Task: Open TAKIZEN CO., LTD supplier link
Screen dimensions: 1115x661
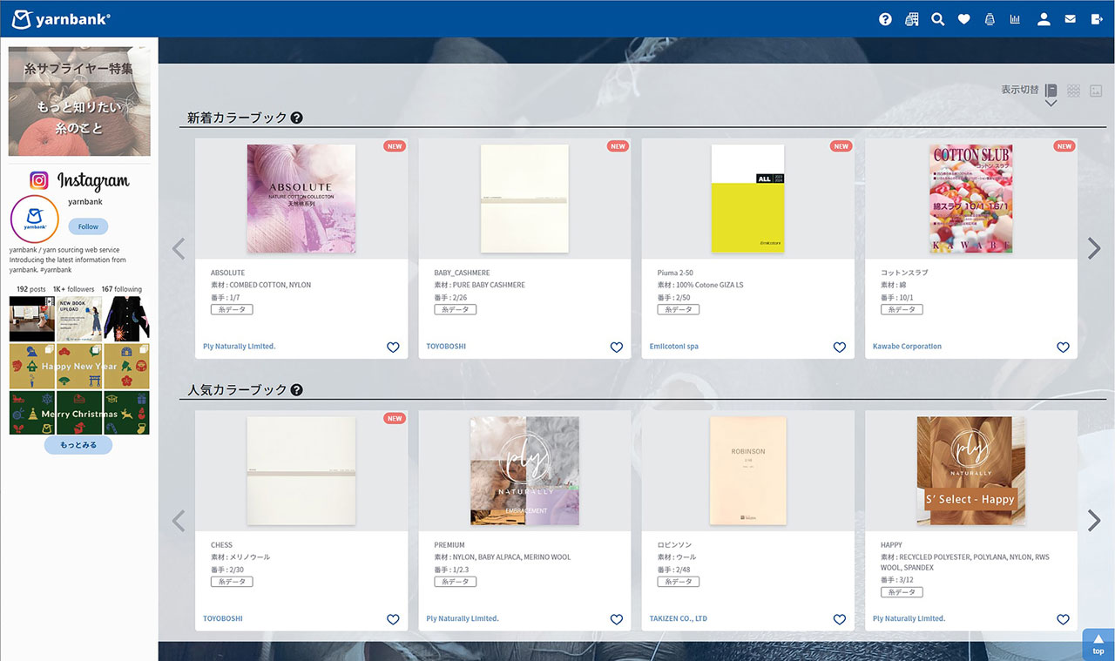Action: pyautogui.click(x=679, y=619)
